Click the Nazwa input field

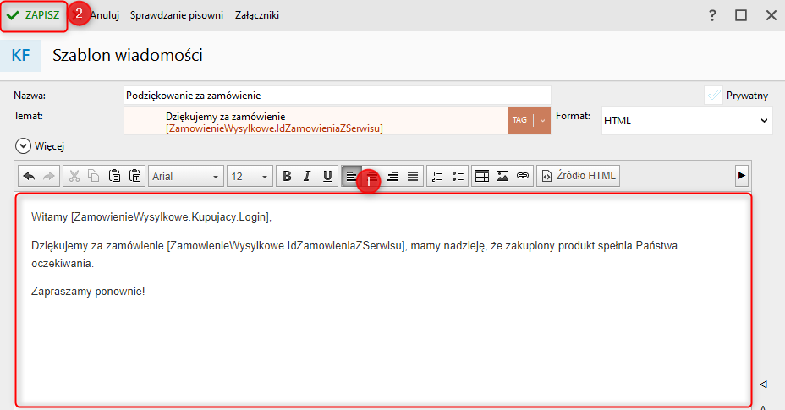(x=338, y=96)
